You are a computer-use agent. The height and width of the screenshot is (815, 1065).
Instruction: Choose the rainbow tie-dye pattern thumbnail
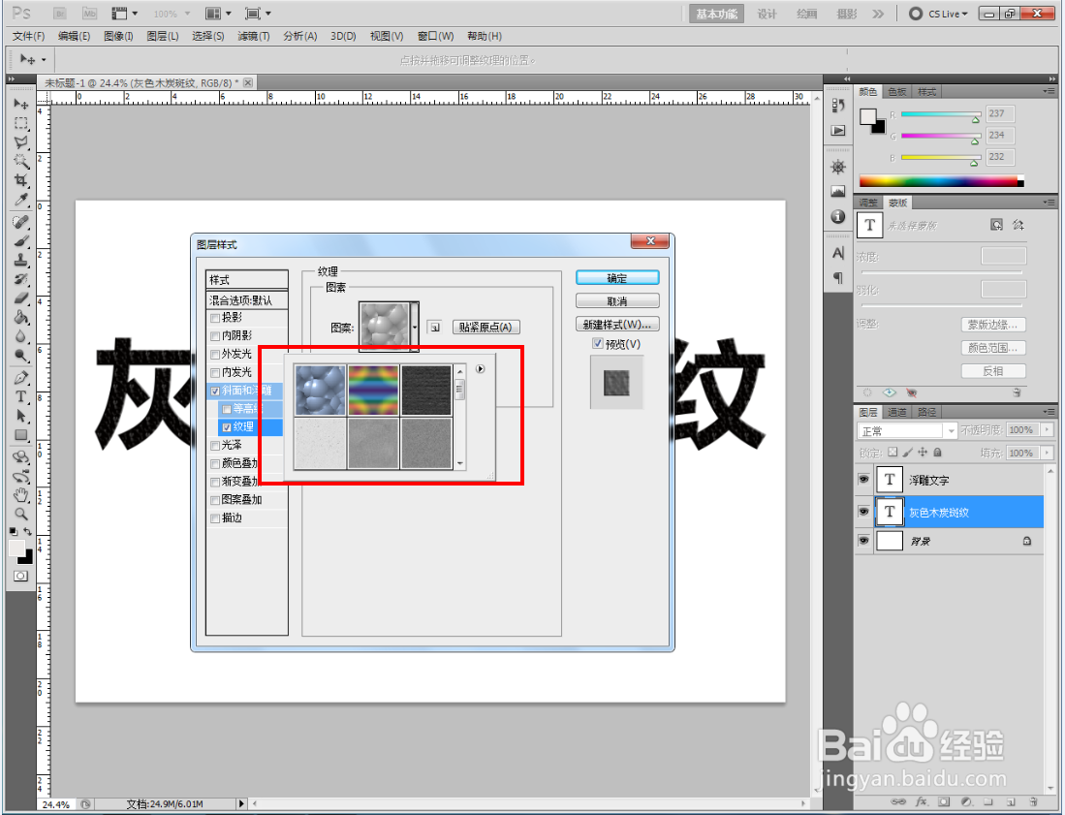[373, 390]
